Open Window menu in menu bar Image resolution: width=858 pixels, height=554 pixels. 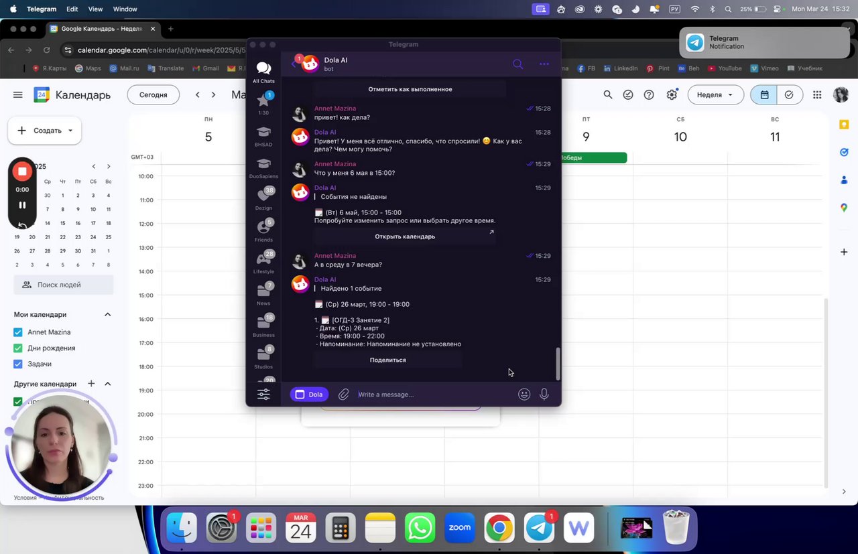[125, 9]
